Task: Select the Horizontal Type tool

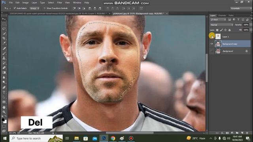Action: tap(4, 92)
